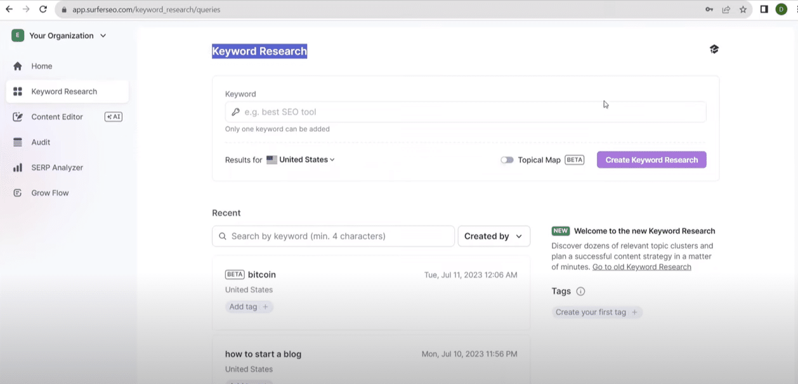Click the magnifier icon in Recent search

coord(223,236)
